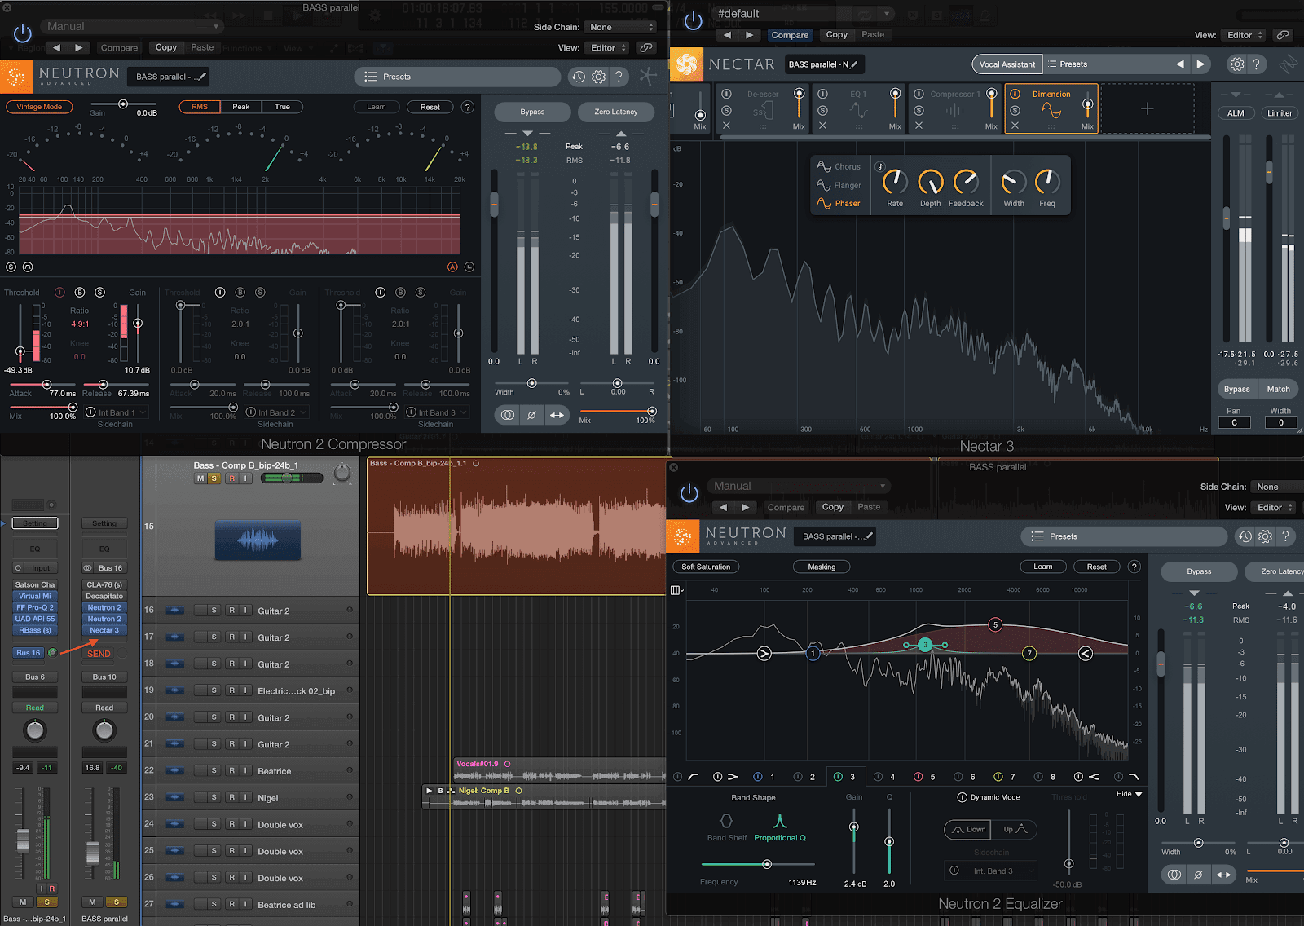The height and width of the screenshot is (926, 1304).
Task: Solo the Beatrice track
Action: point(214,770)
